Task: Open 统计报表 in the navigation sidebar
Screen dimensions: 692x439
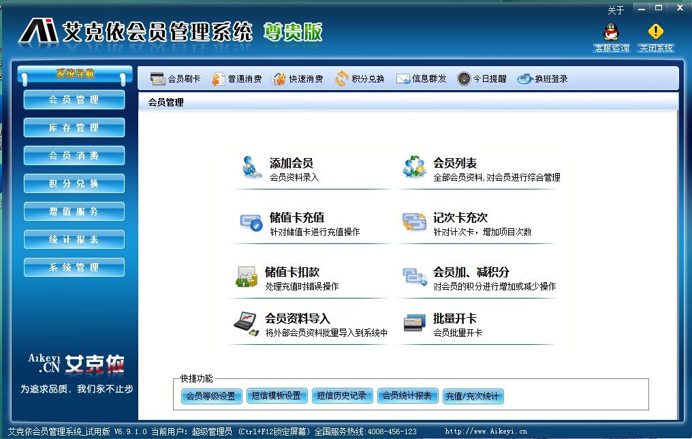Action: coord(74,239)
